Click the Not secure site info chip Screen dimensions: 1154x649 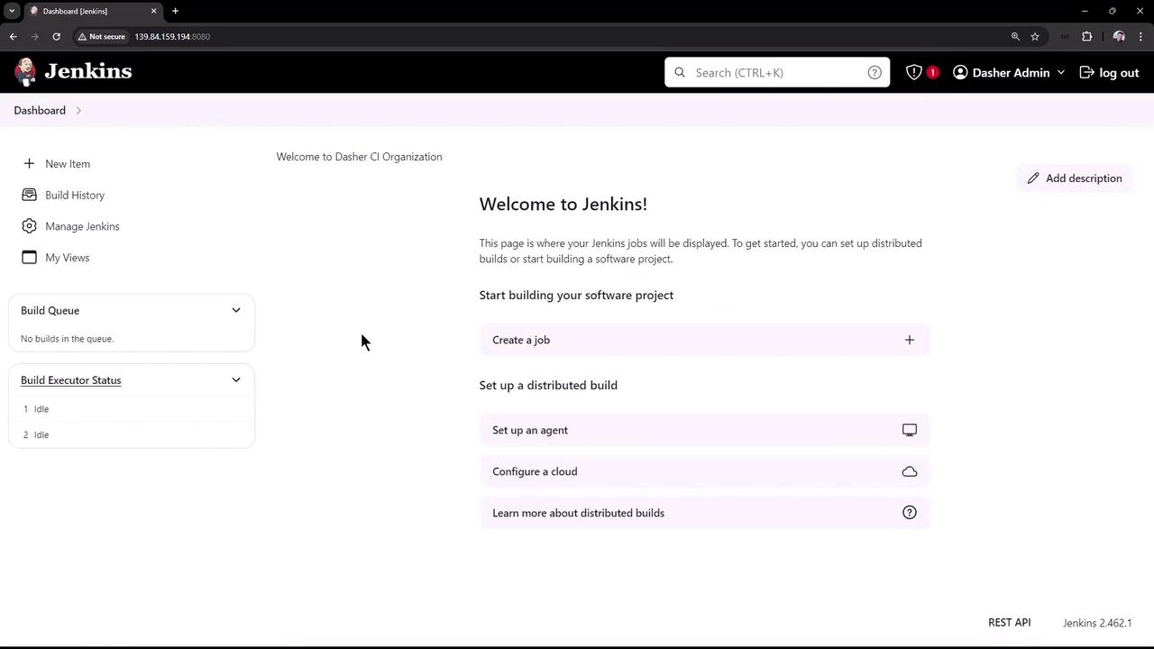pyautogui.click(x=101, y=36)
